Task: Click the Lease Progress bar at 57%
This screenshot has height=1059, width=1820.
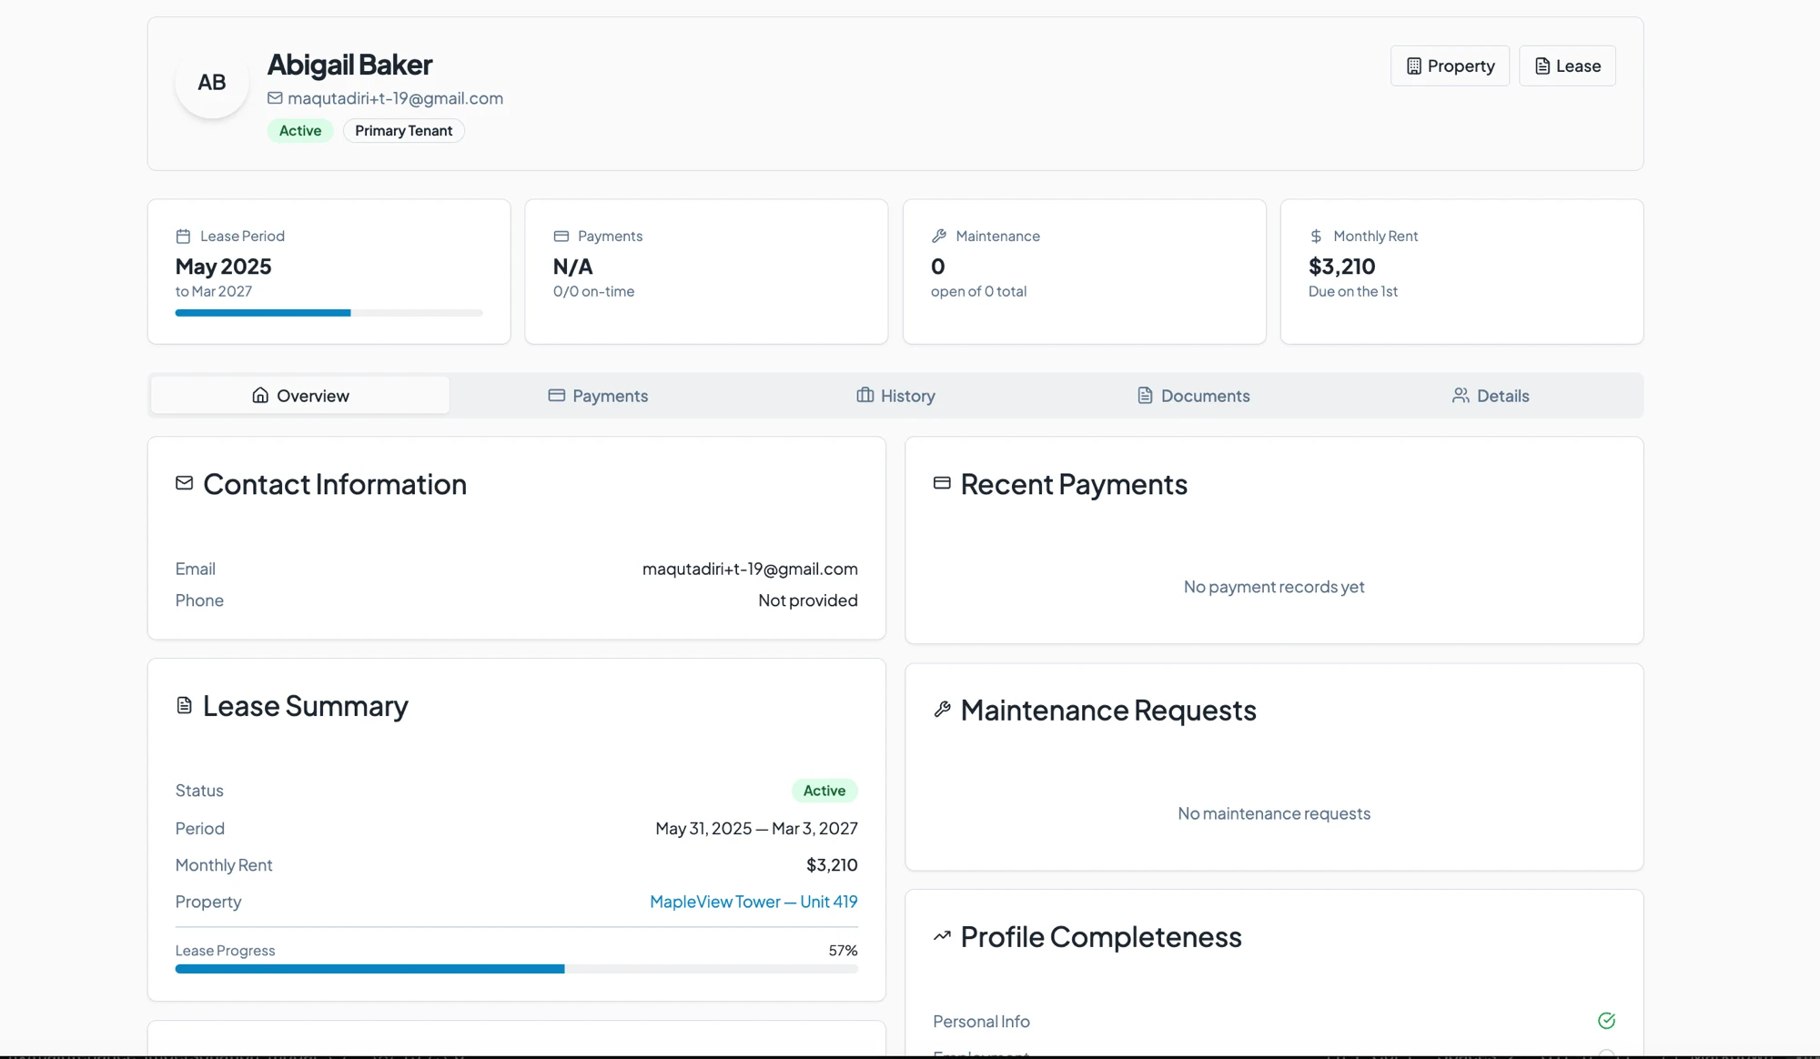Action: [x=516, y=969]
